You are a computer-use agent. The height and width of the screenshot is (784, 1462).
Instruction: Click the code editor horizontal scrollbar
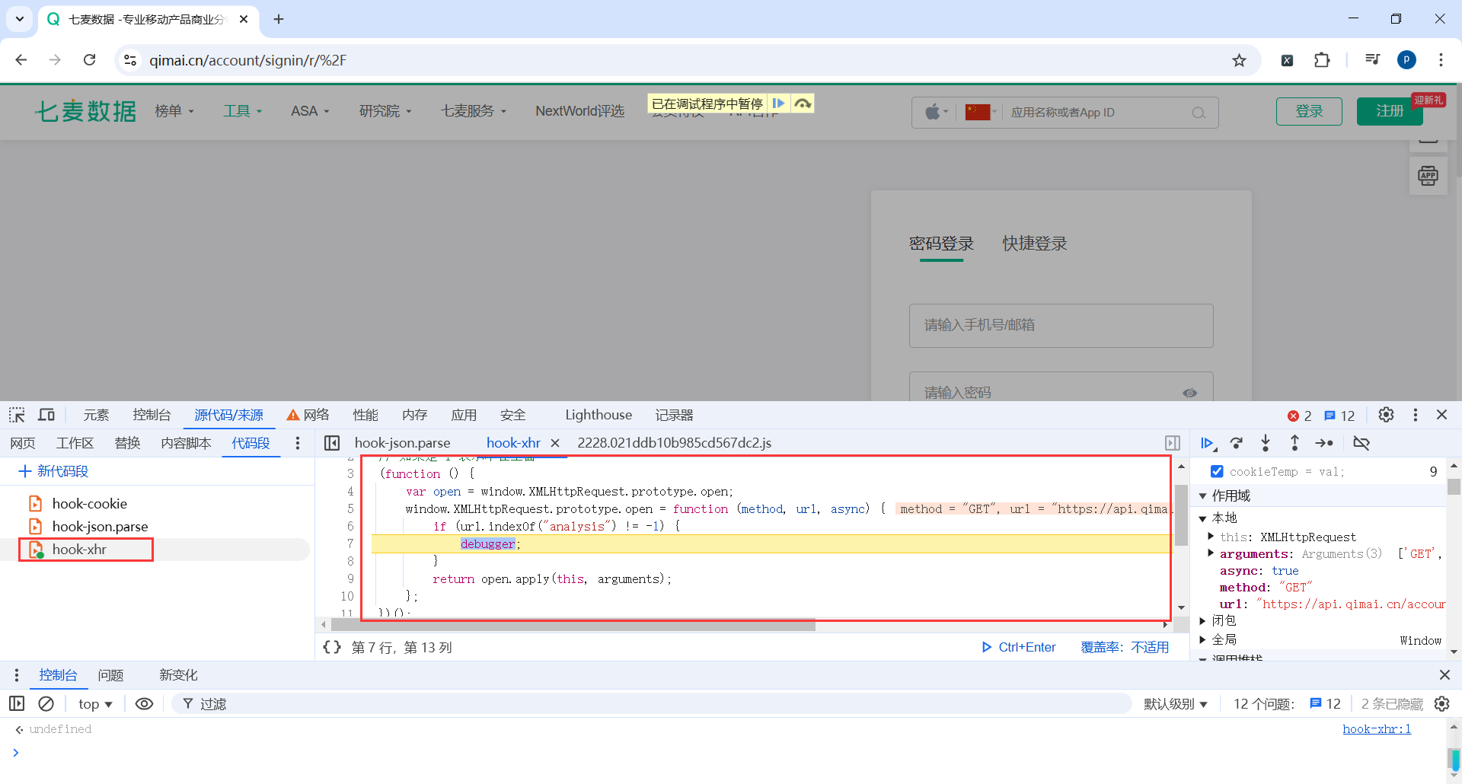pos(573,626)
